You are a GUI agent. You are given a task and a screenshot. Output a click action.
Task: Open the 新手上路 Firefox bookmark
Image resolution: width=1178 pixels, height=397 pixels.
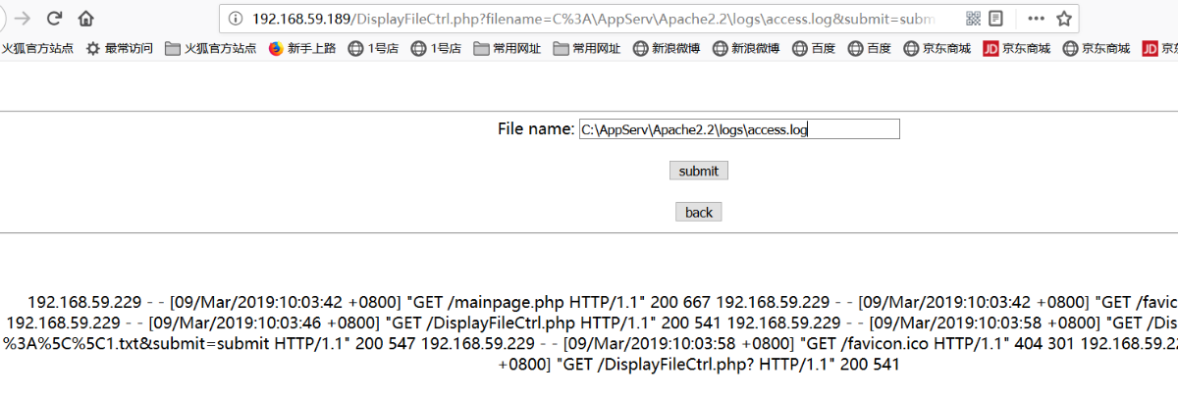point(303,48)
